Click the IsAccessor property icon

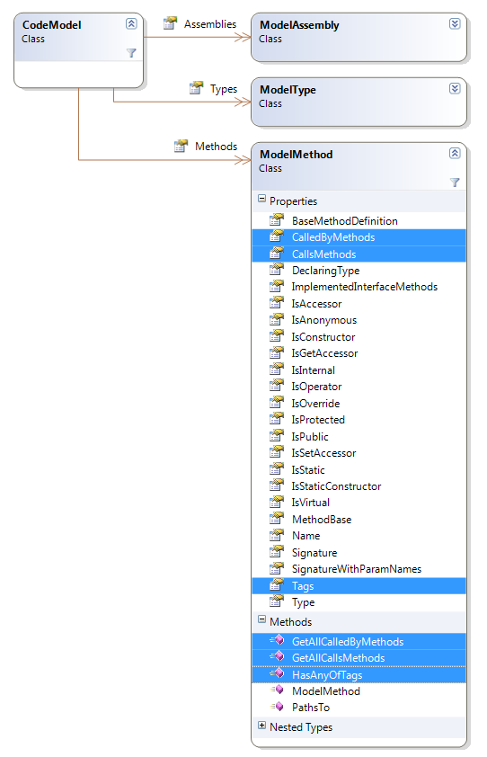pyautogui.click(x=277, y=303)
